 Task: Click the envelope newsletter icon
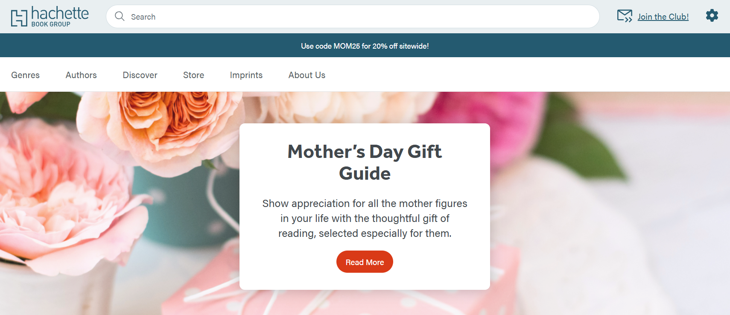click(625, 16)
